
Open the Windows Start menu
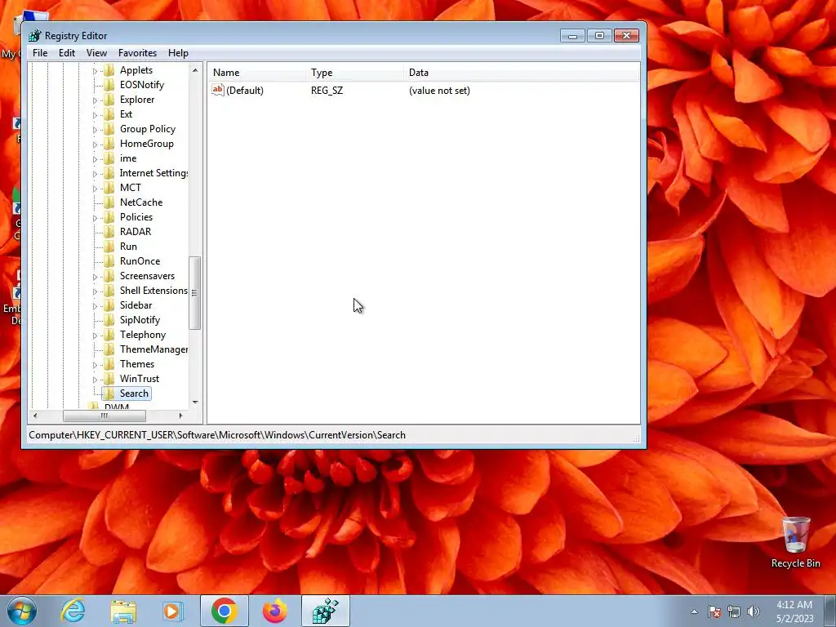pos(22,611)
